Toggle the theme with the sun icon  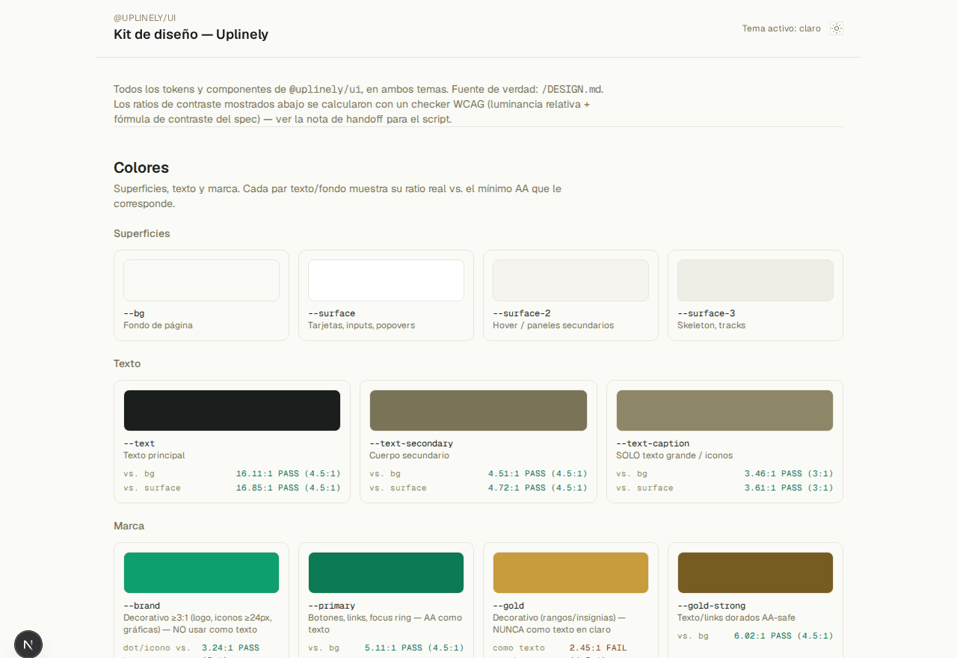(x=837, y=28)
